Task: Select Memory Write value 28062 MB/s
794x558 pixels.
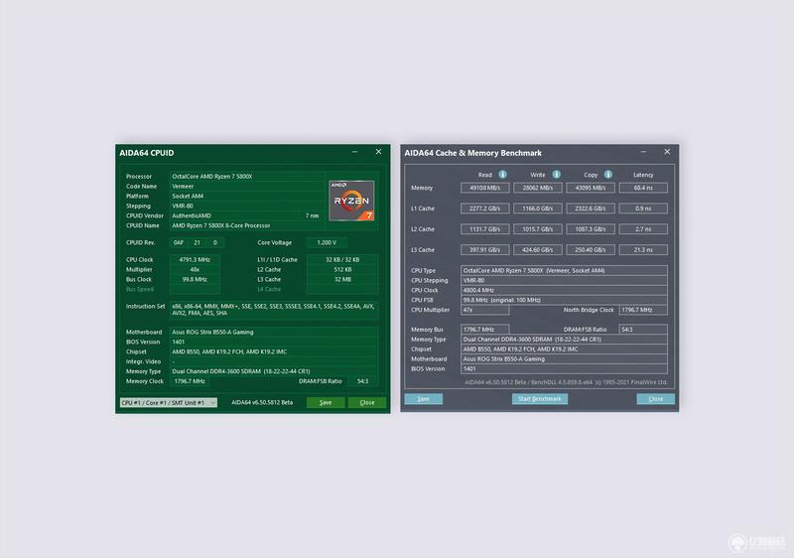Action: click(537, 188)
